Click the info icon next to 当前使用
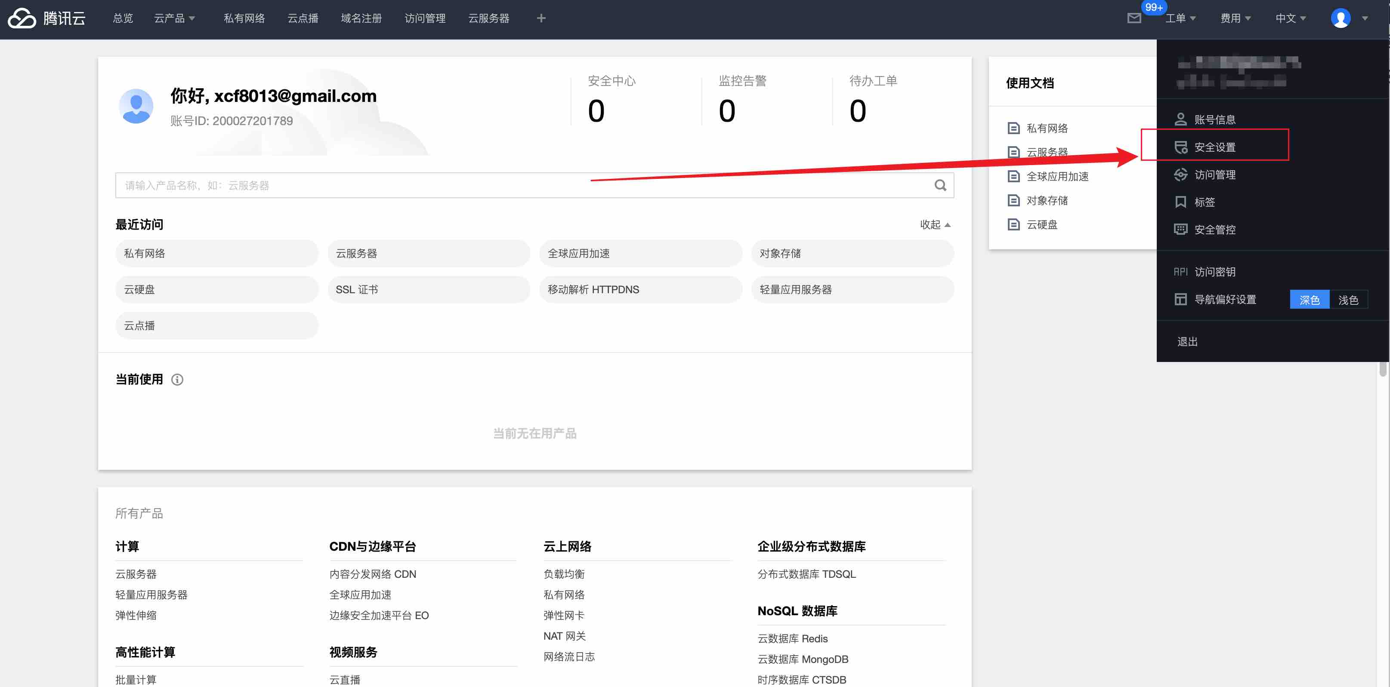Viewport: 1390px width, 687px height. (x=177, y=380)
